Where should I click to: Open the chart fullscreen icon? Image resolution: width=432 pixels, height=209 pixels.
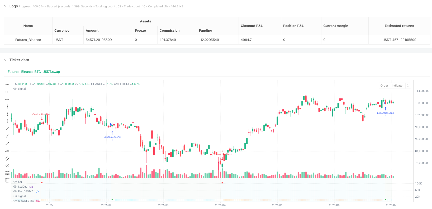408,85
